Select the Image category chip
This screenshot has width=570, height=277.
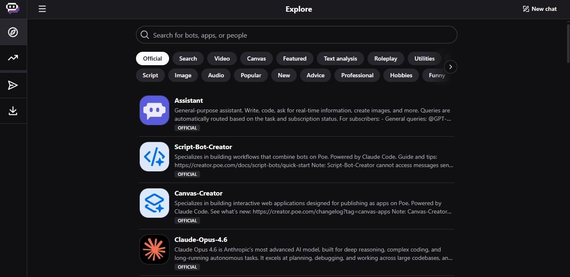pos(183,75)
